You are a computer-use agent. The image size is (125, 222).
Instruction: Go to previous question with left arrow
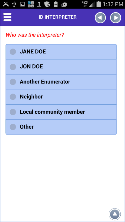[100, 18]
